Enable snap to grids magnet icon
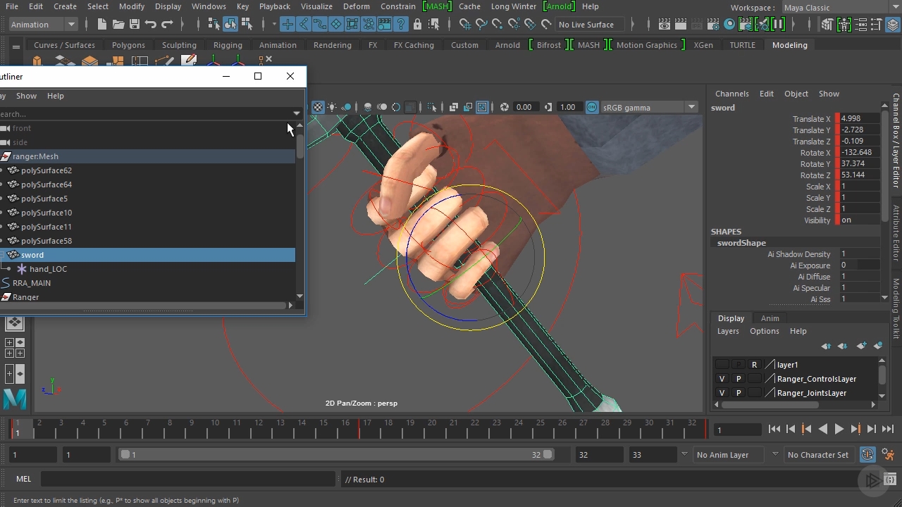Viewport: 902px width, 507px height. pos(465,24)
